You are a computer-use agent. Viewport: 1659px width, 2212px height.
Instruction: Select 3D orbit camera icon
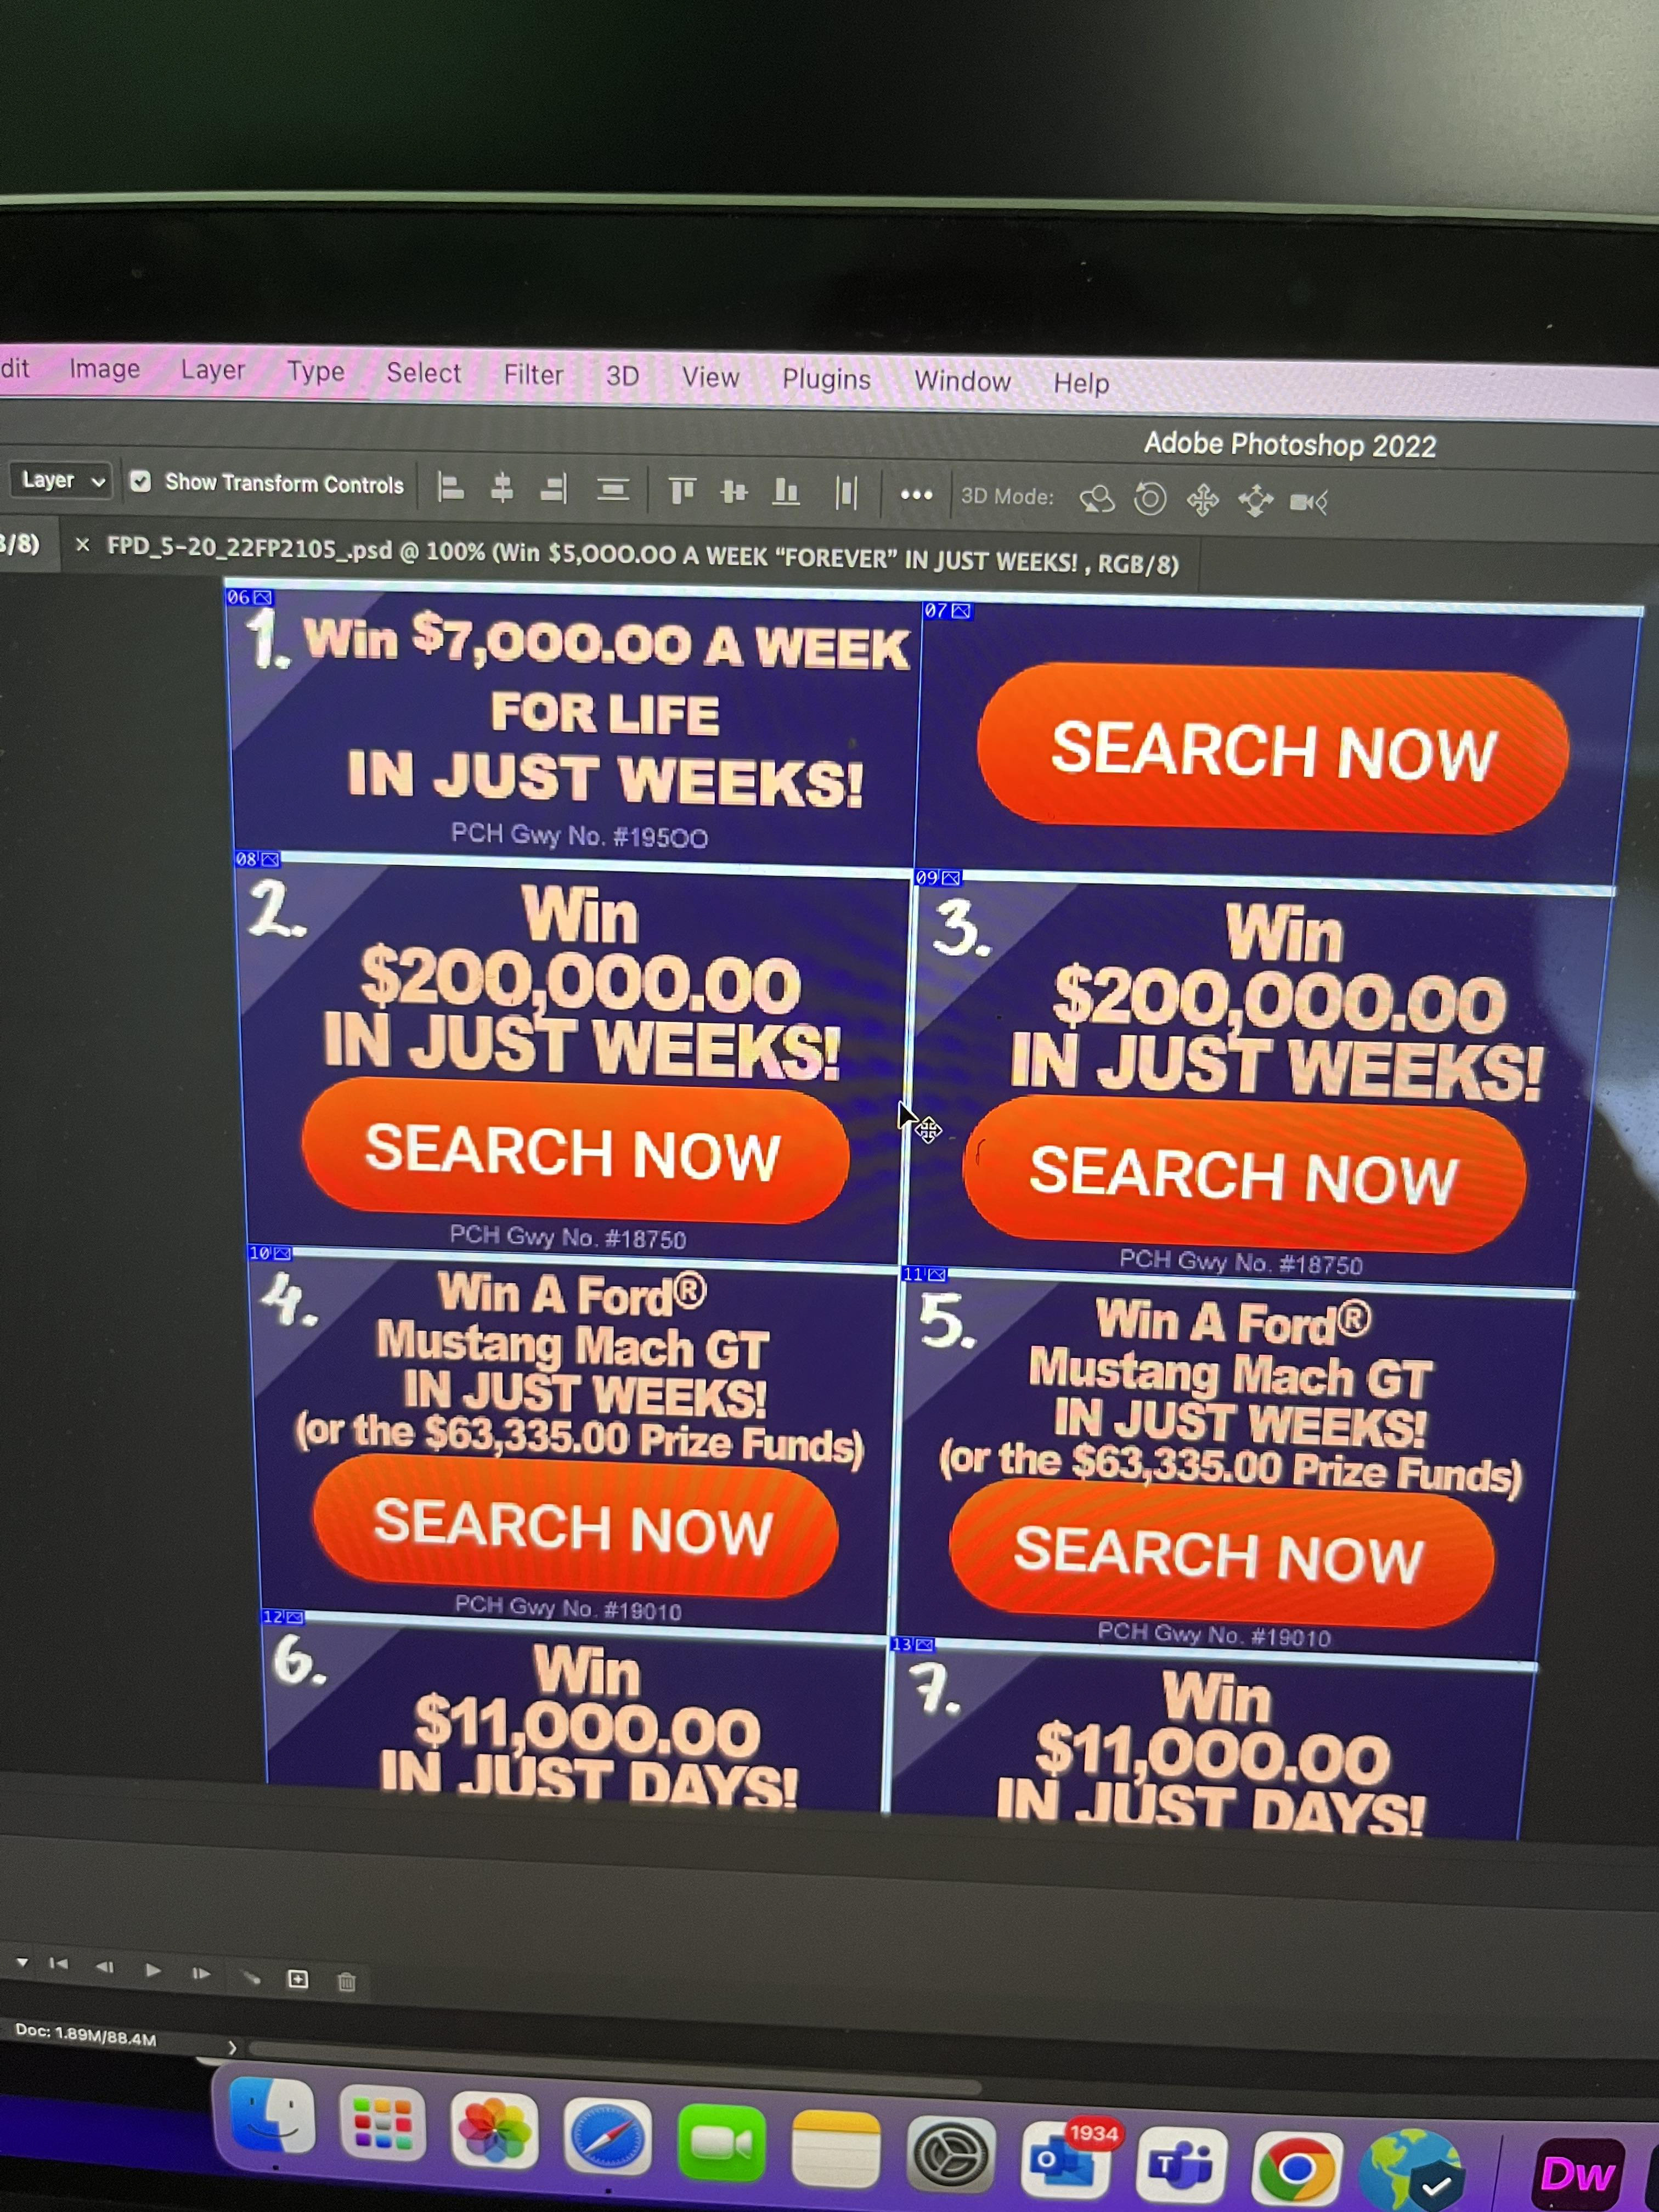(x=1097, y=498)
